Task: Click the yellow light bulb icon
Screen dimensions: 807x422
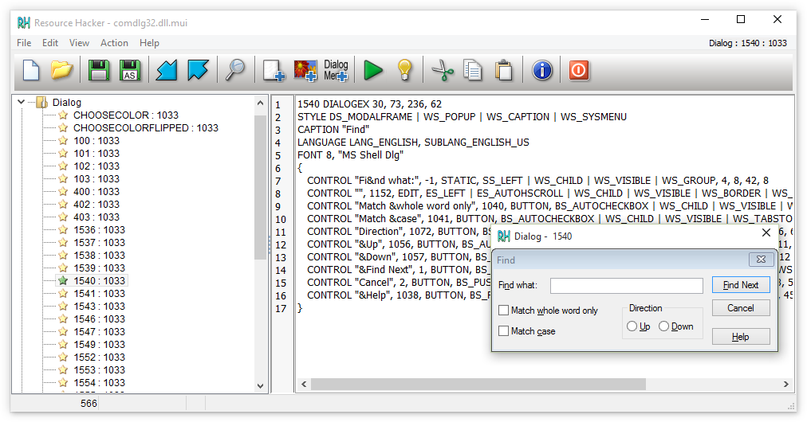Action: coord(404,70)
